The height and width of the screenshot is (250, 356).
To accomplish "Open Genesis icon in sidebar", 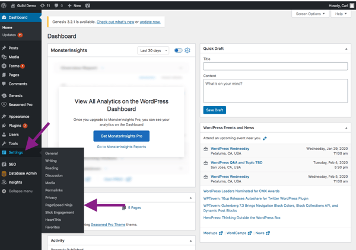I will [x=4, y=95].
